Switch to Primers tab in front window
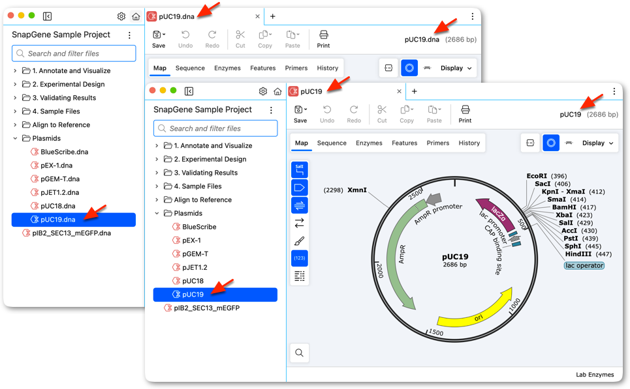This screenshot has height=389, width=630. (438, 143)
